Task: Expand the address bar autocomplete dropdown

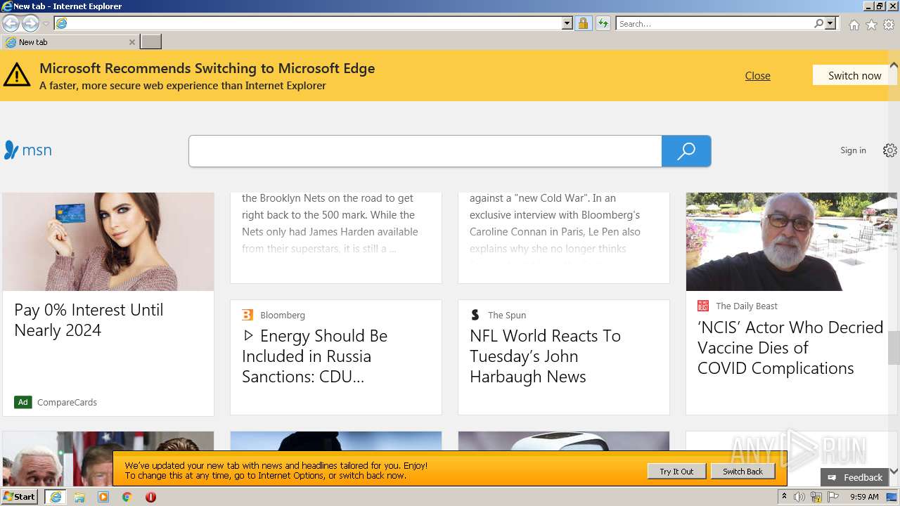Action: pyautogui.click(x=567, y=23)
